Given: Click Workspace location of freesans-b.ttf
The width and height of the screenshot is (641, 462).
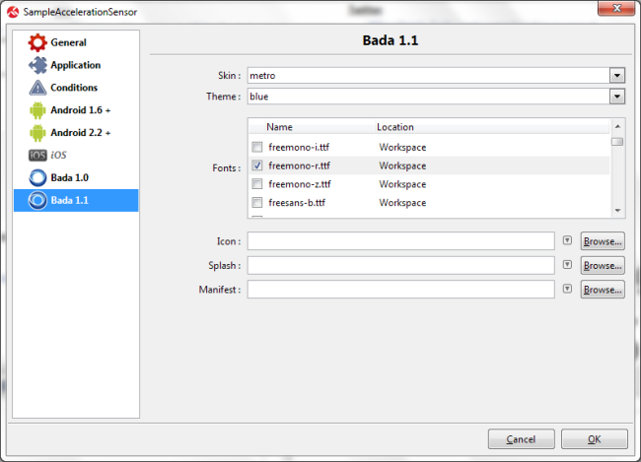Looking at the screenshot, I should pyautogui.click(x=402, y=202).
